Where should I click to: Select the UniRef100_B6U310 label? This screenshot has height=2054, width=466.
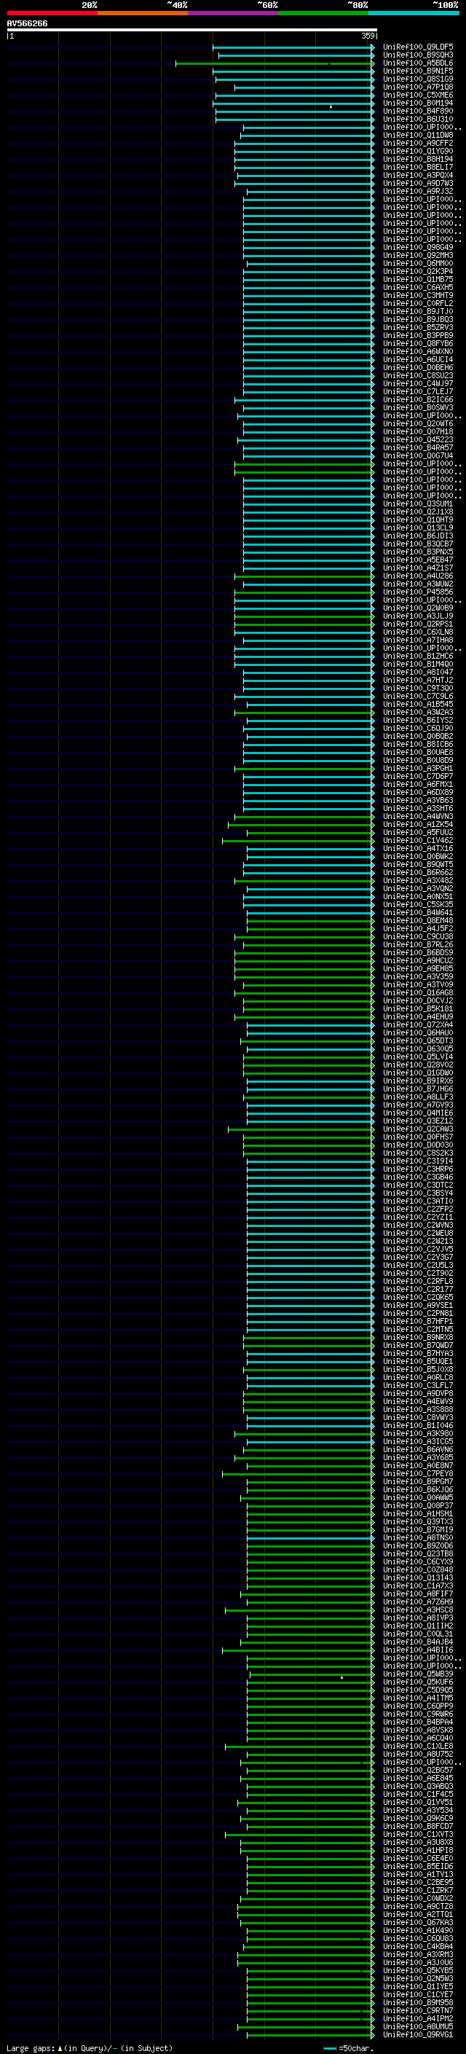coord(418,119)
